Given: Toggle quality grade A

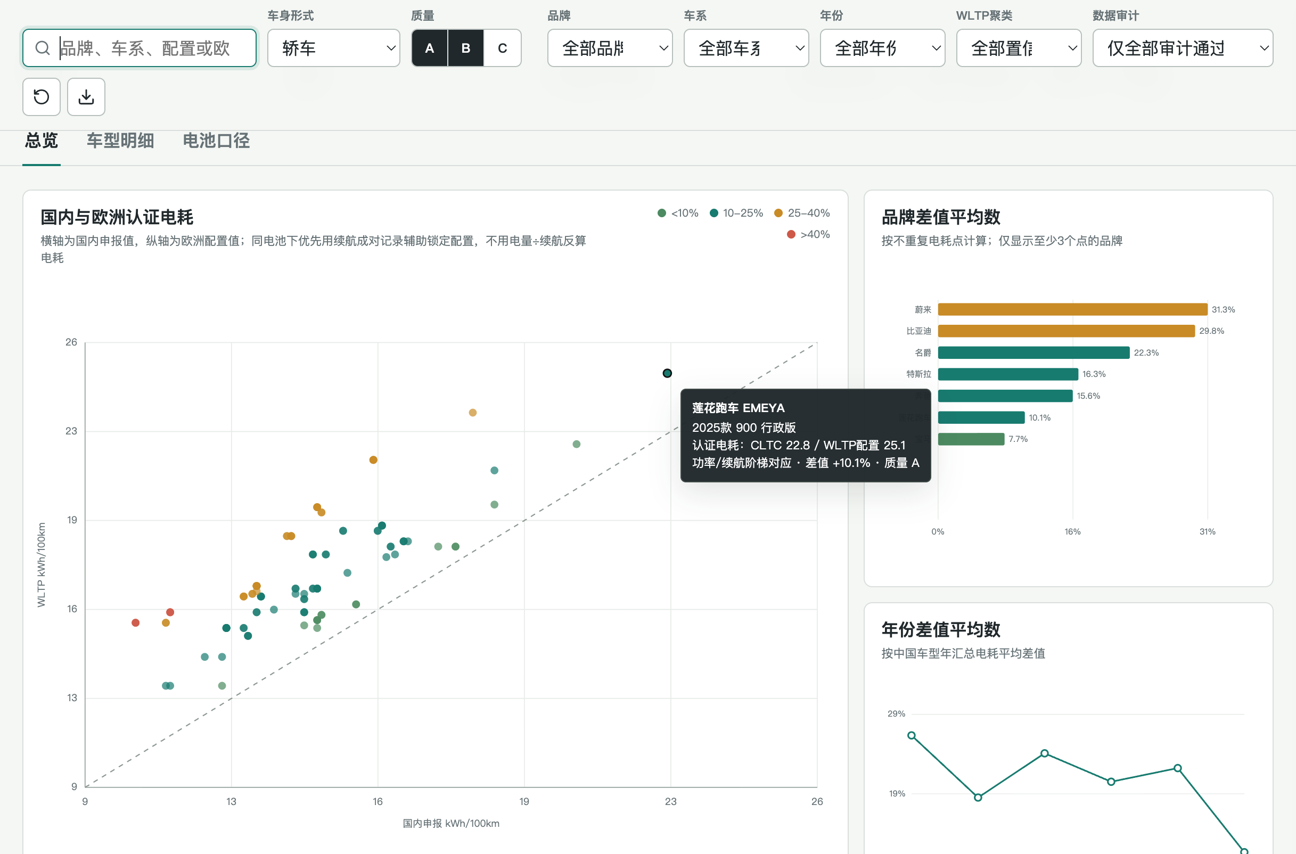Looking at the screenshot, I should click(430, 48).
